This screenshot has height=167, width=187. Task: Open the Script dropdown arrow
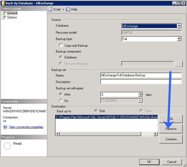point(63,9)
